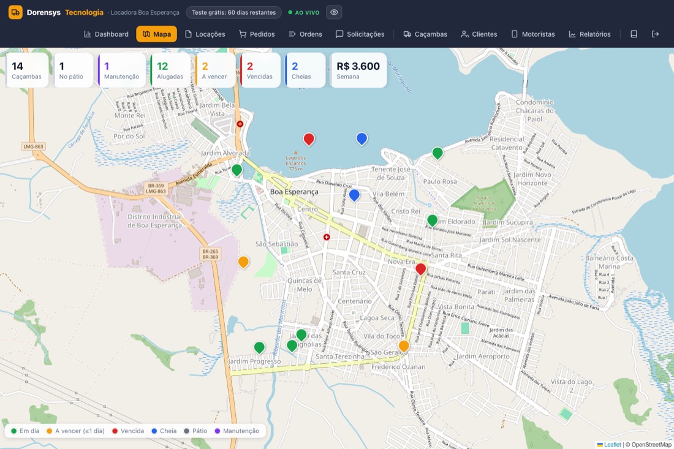Click green marker at Jardim Progresso
This screenshot has height=449, width=674.
point(259,347)
